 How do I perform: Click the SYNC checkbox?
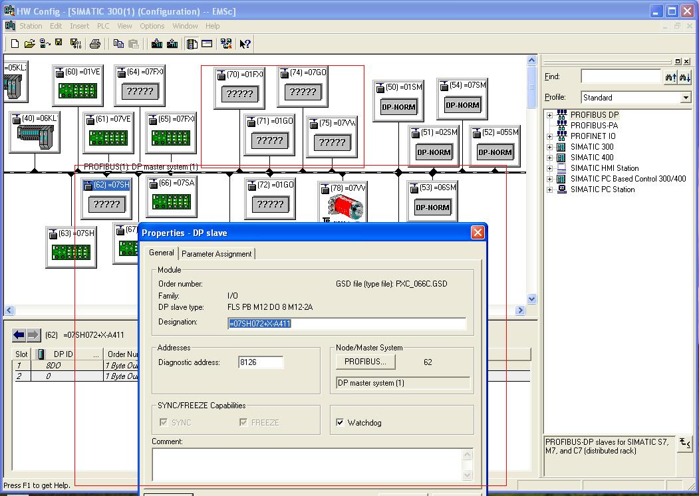(x=164, y=422)
